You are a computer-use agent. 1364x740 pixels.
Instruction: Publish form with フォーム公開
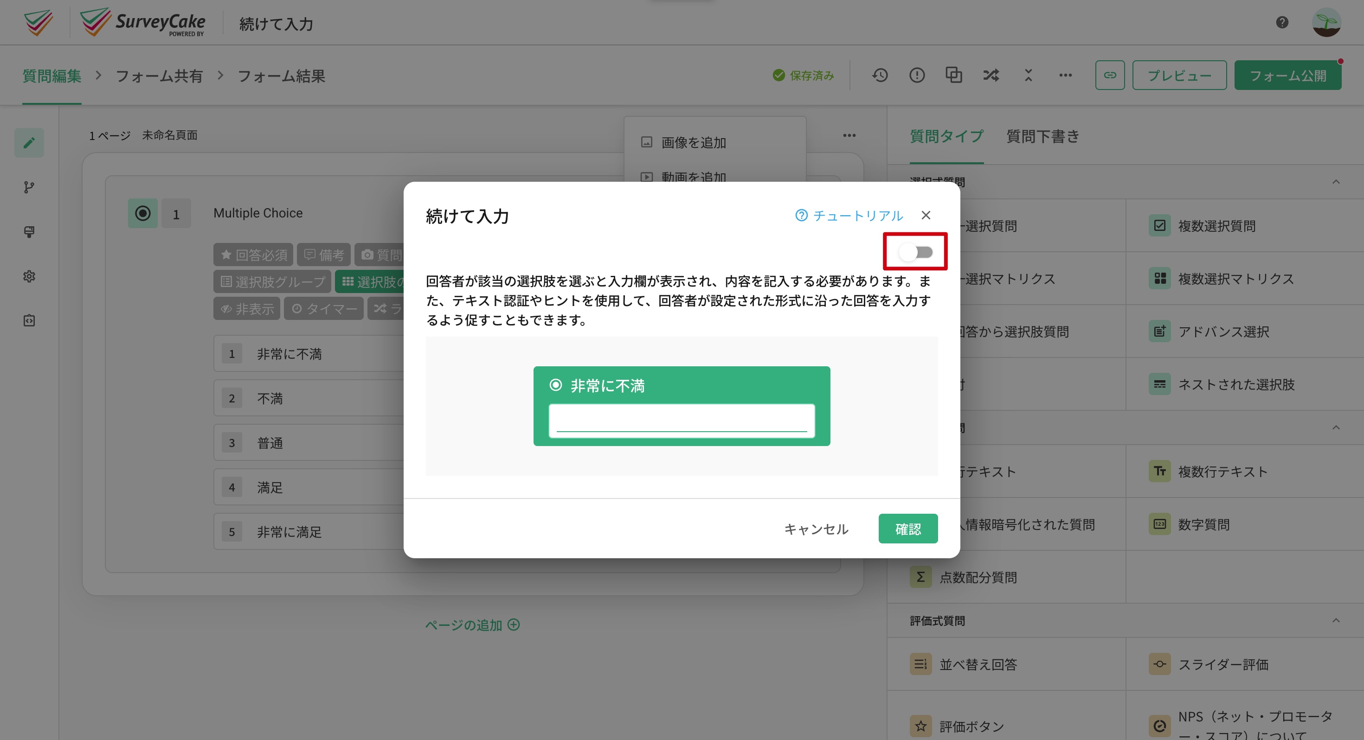click(x=1288, y=75)
